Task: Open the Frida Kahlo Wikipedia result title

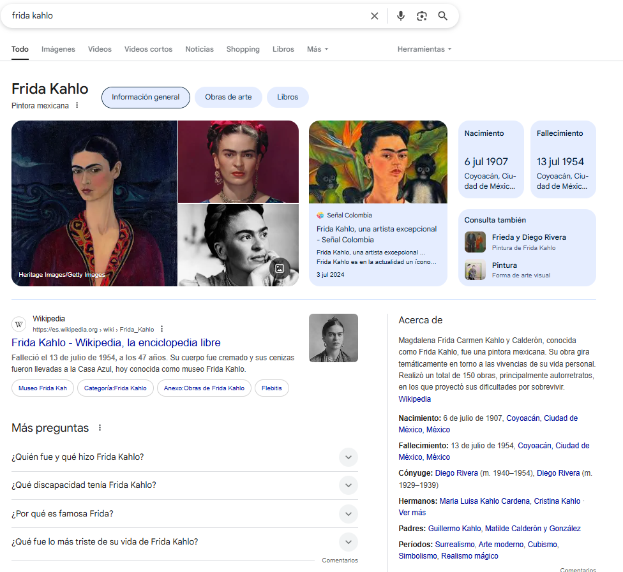Action: [116, 343]
